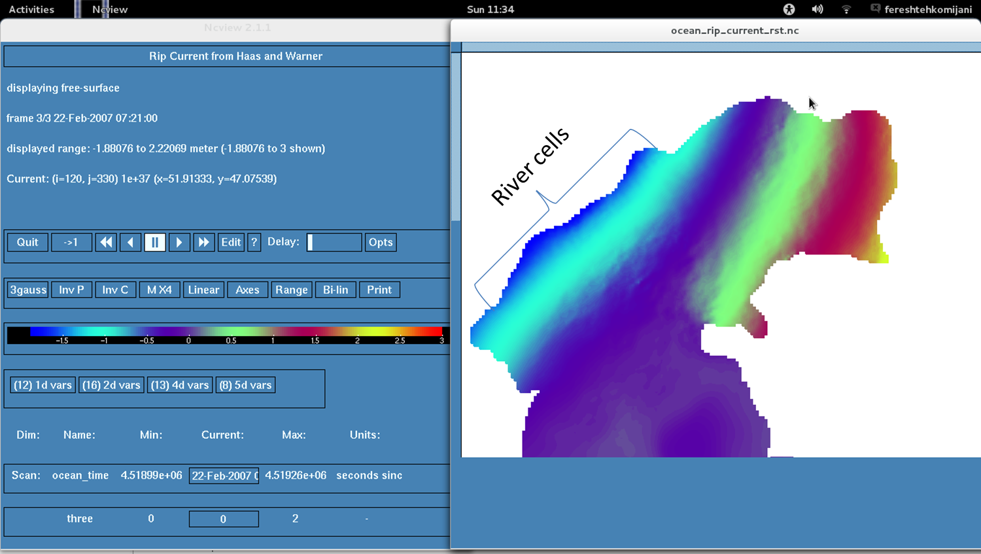Click the fast forward button
981x554 pixels.
[203, 242]
